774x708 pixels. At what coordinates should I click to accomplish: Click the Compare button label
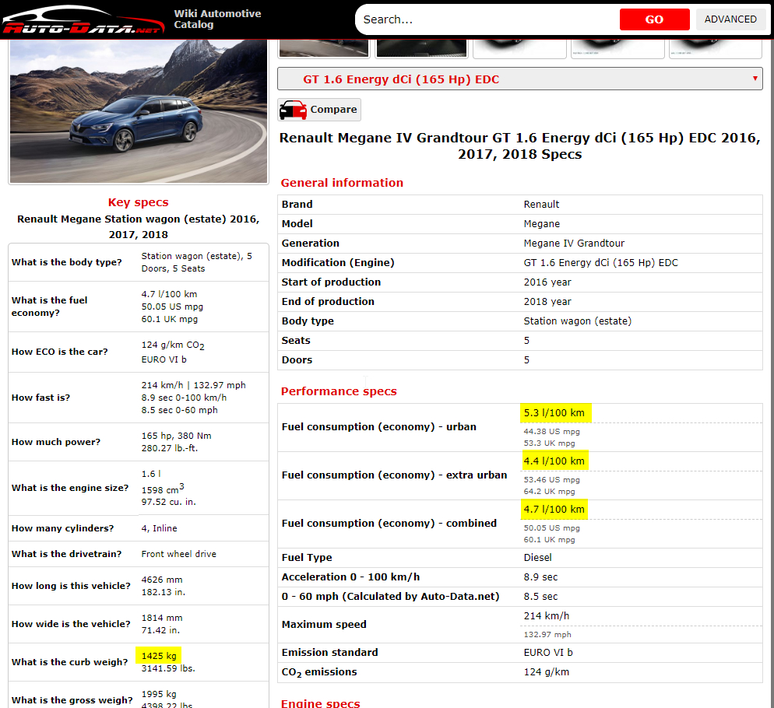tap(333, 110)
